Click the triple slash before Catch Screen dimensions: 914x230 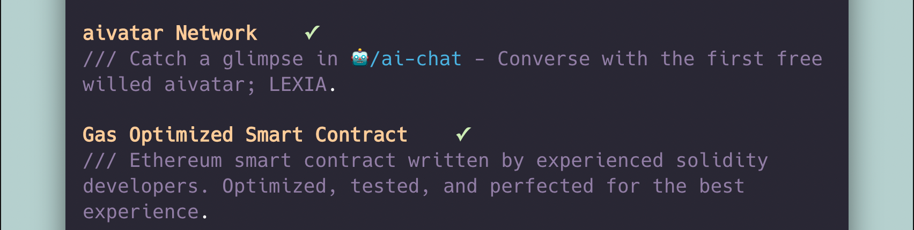[x=100, y=58]
